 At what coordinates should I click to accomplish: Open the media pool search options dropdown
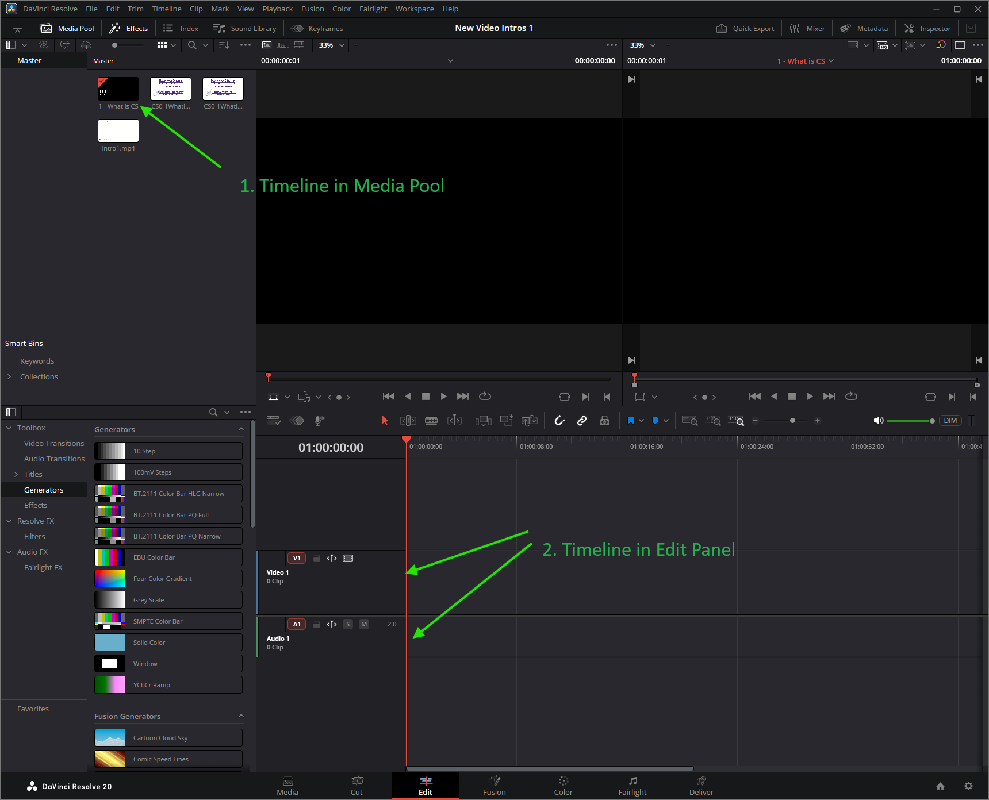[205, 45]
